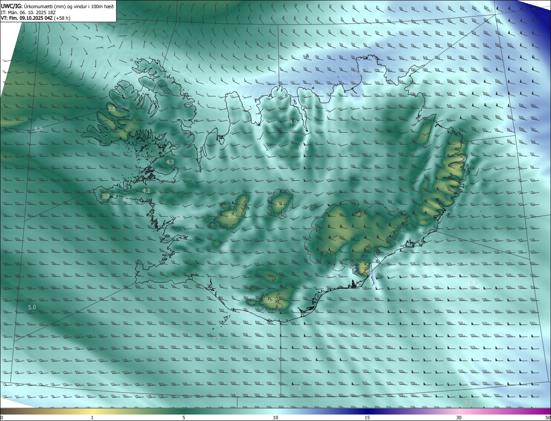This screenshot has width=551, height=421.
Task: Click the "1" tick on the color scale
Action: click(x=92, y=418)
